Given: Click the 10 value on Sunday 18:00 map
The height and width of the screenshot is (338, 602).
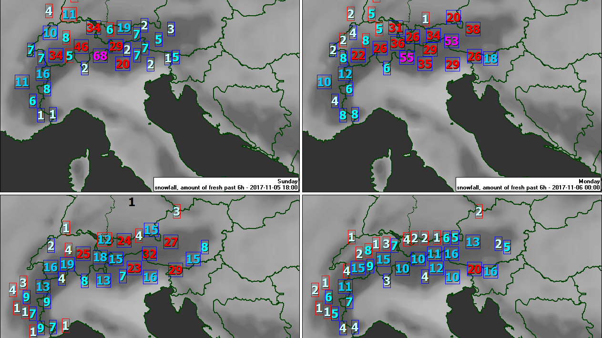Looking at the screenshot, I should [50, 33].
